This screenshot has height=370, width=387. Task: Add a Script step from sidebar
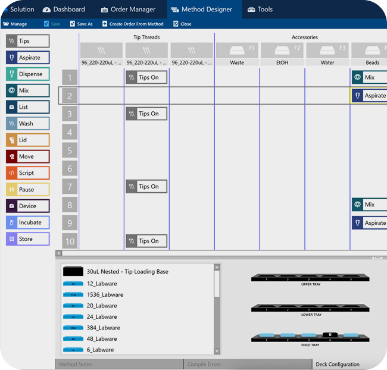pyautogui.click(x=27, y=173)
